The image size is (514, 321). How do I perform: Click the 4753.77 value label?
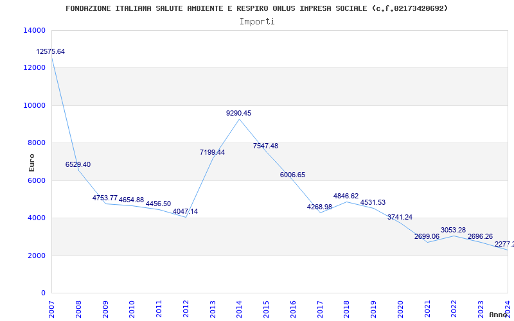coord(105,198)
